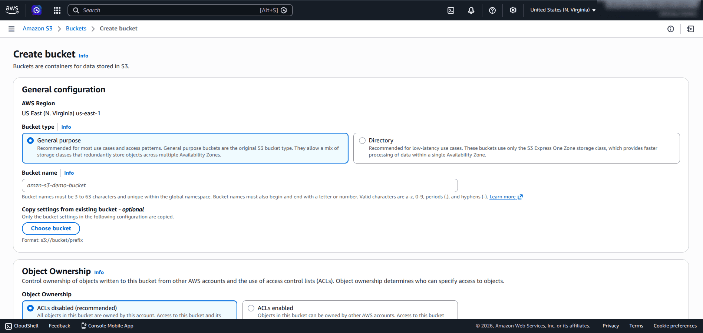Open CloudShell from the footer
Screen dimensions: 703x333
(x=22, y=326)
